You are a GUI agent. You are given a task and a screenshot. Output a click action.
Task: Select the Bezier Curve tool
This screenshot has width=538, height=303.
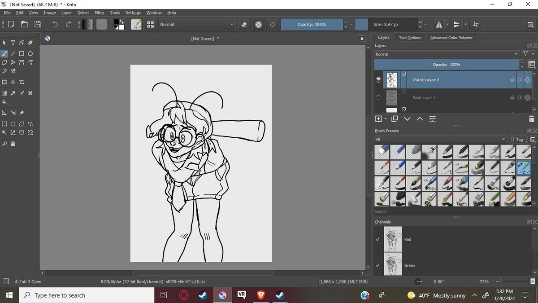click(21, 62)
